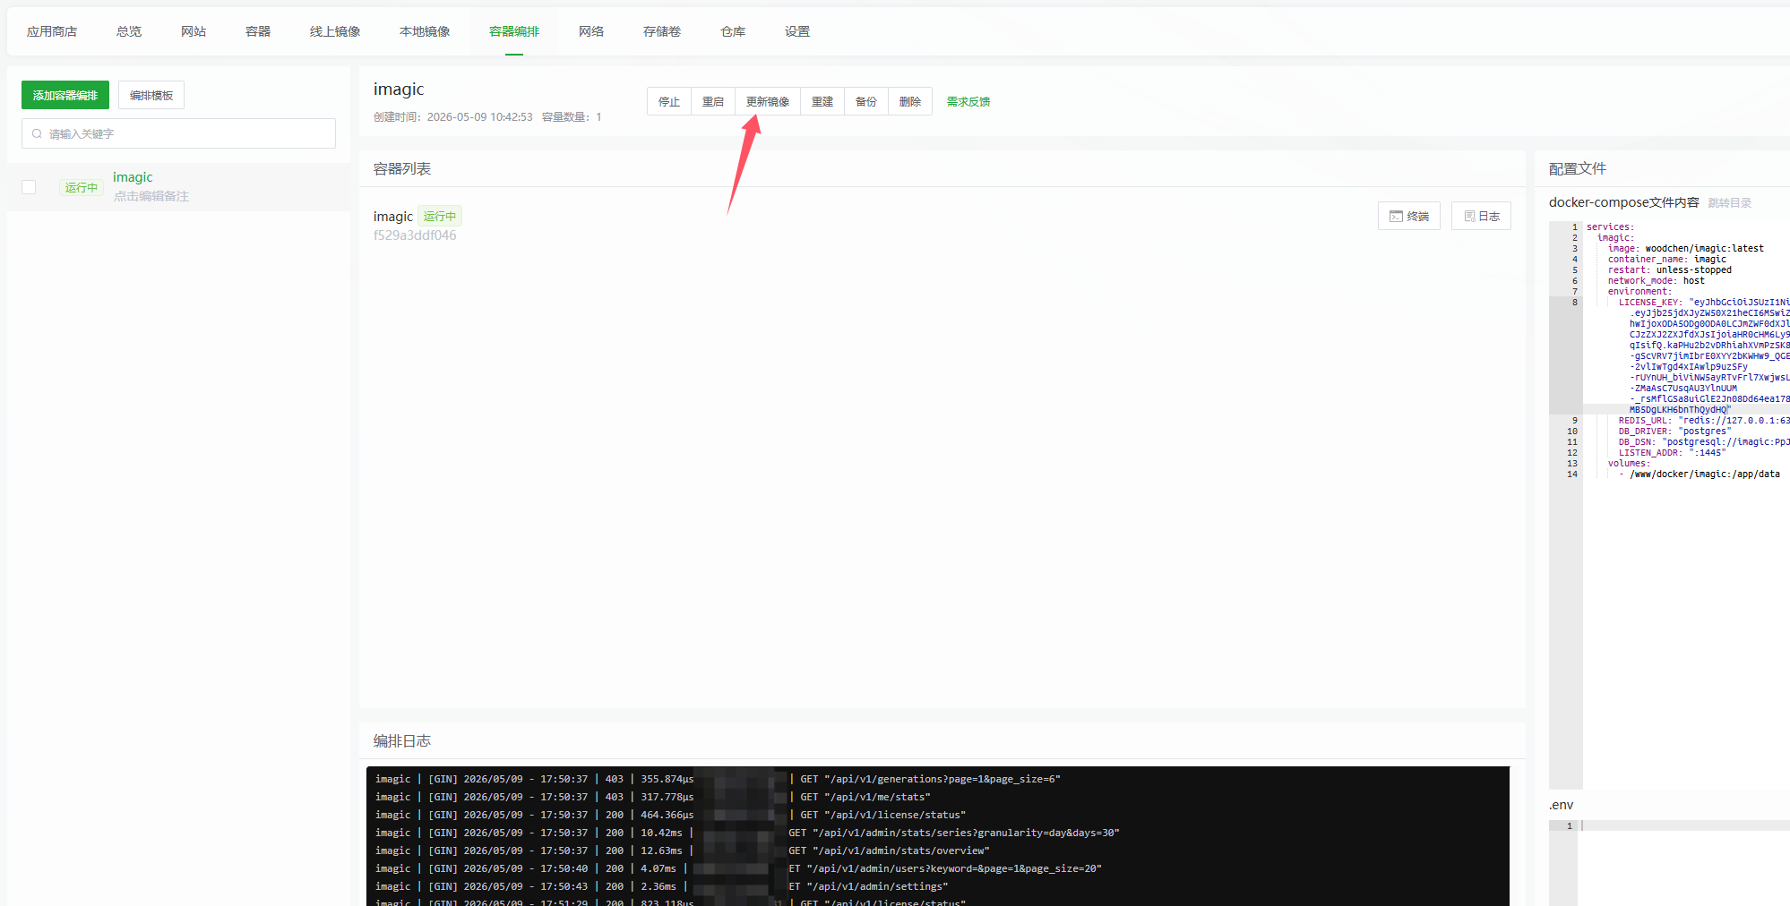Open the 终端 terminal button
Image resolution: width=1790 pixels, height=906 pixels.
1409,216
